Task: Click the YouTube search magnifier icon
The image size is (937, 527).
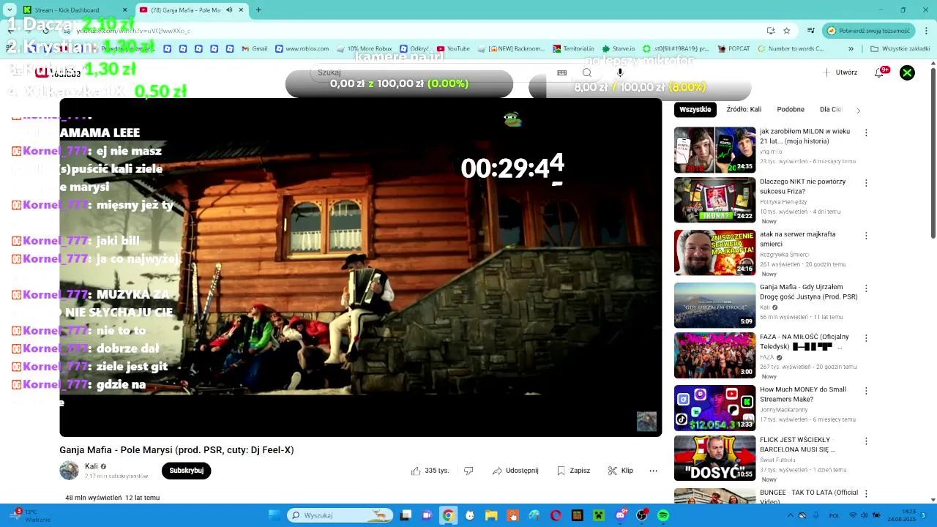Action: [x=586, y=72]
